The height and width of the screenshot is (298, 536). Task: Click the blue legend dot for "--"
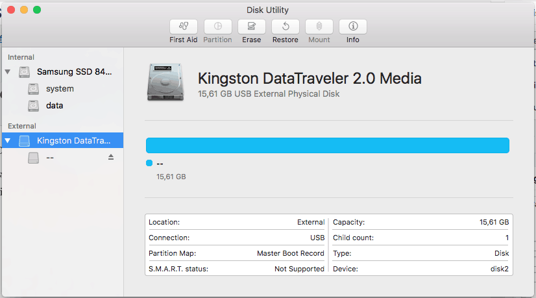(149, 163)
